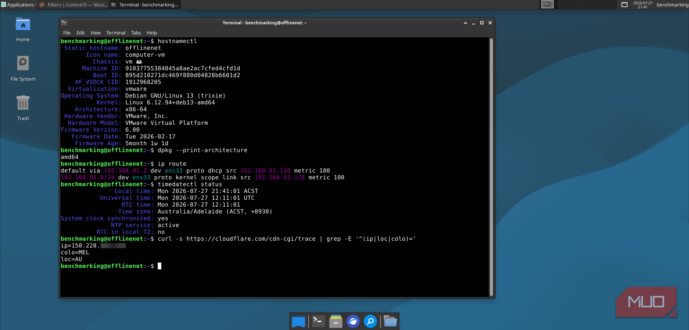This screenshot has height=330, width=689.
Task: Open the Tabs menu in the terminal
Action: [x=136, y=33]
